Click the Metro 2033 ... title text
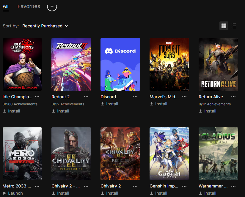The width and height of the screenshot is (245, 197). pyautogui.click(x=17, y=186)
